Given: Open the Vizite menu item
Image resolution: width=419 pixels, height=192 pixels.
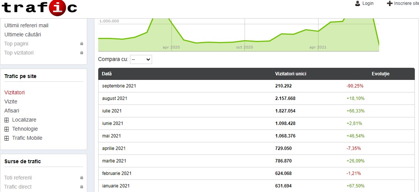Looking at the screenshot, I should point(11,101).
